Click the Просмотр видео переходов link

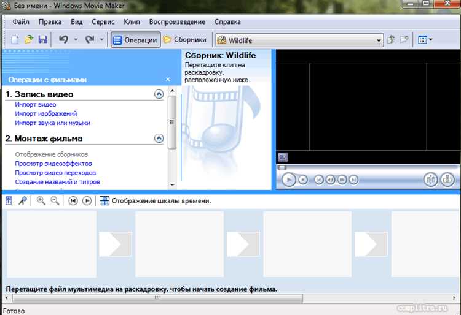55,173
